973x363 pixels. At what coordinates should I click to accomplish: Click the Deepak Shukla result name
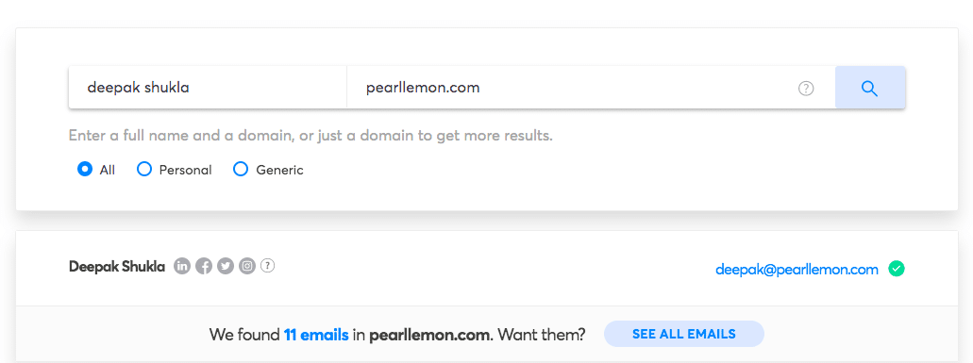[x=117, y=267]
